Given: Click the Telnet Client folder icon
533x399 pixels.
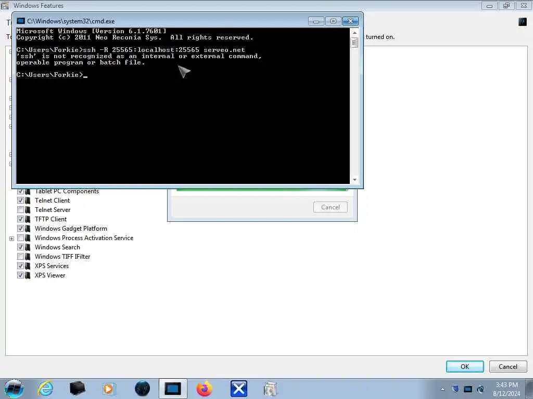Looking at the screenshot, I should pos(28,201).
